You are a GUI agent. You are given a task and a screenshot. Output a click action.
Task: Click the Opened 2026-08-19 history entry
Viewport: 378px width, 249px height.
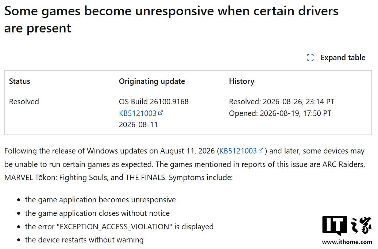pyautogui.click(x=280, y=113)
